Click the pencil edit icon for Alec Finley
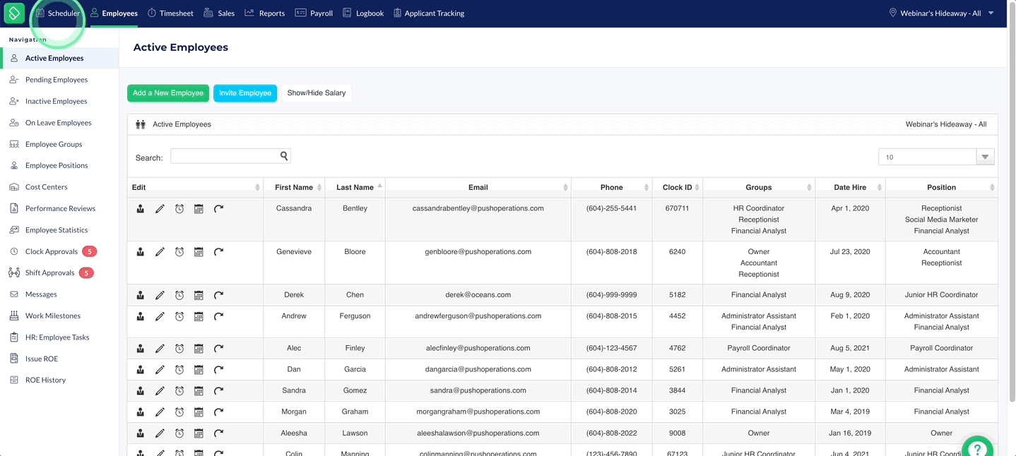Screen dimensions: 1016x456 [160, 348]
